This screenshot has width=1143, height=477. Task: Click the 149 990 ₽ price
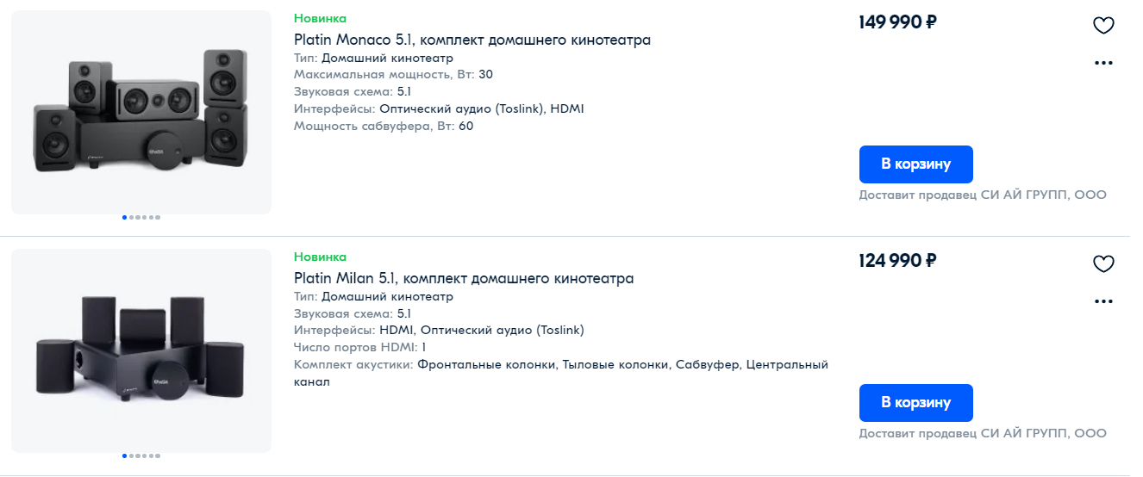click(x=897, y=22)
